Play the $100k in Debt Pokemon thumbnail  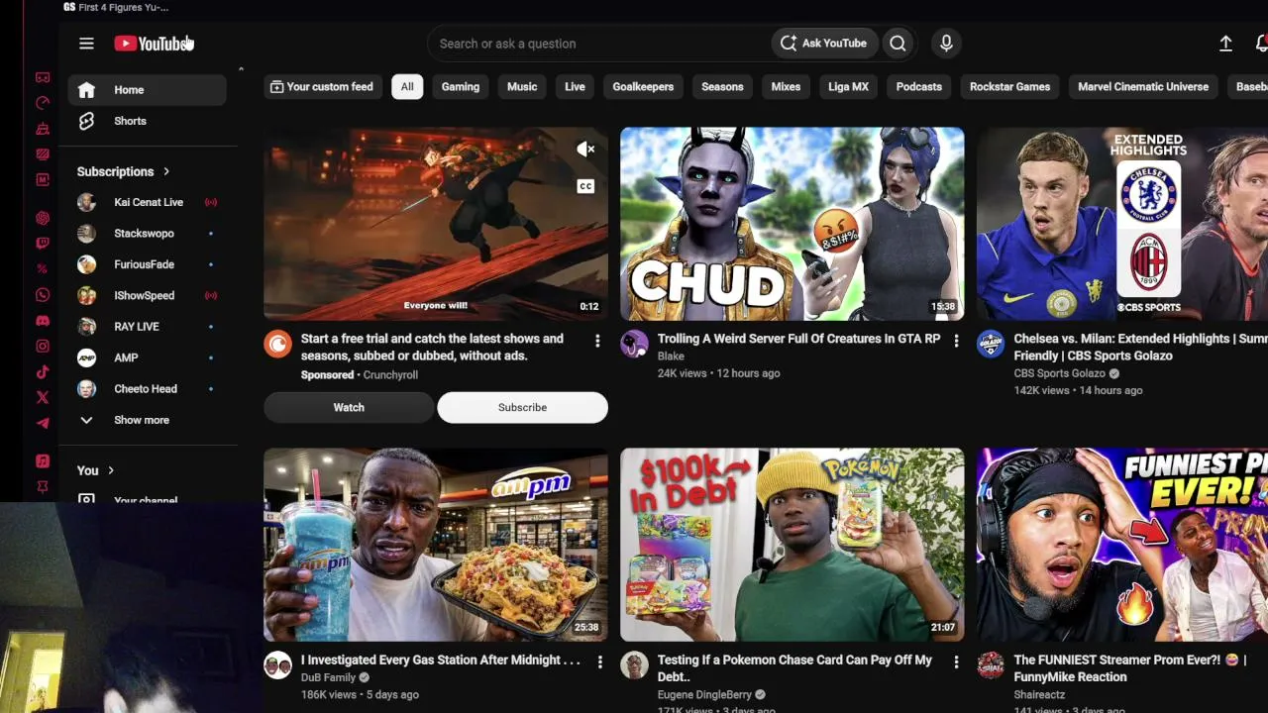pyautogui.click(x=792, y=545)
